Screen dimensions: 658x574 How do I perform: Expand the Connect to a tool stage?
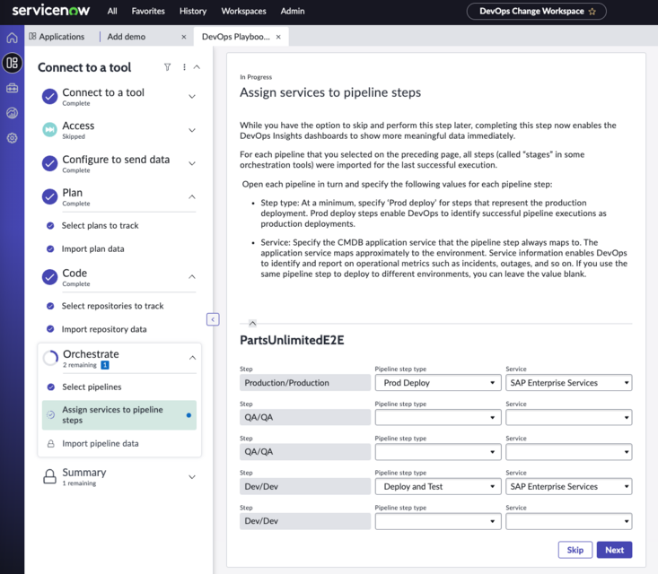point(192,97)
